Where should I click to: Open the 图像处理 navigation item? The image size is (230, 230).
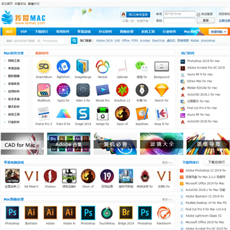[126, 31]
